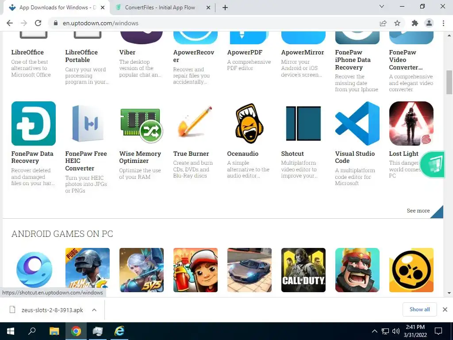Image resolution: width=453 pixels, height=340 pixels.
Task: Open the Brawl Stars game icon
Action: (411, 270)
